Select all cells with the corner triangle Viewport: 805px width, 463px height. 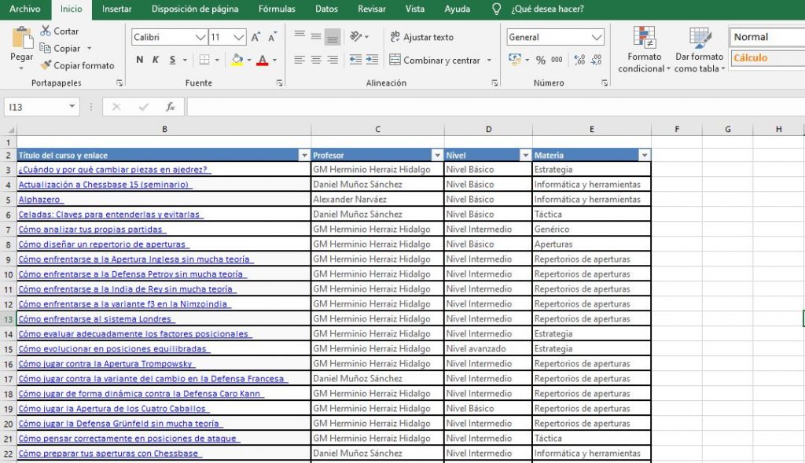click(x=10, y=130)
